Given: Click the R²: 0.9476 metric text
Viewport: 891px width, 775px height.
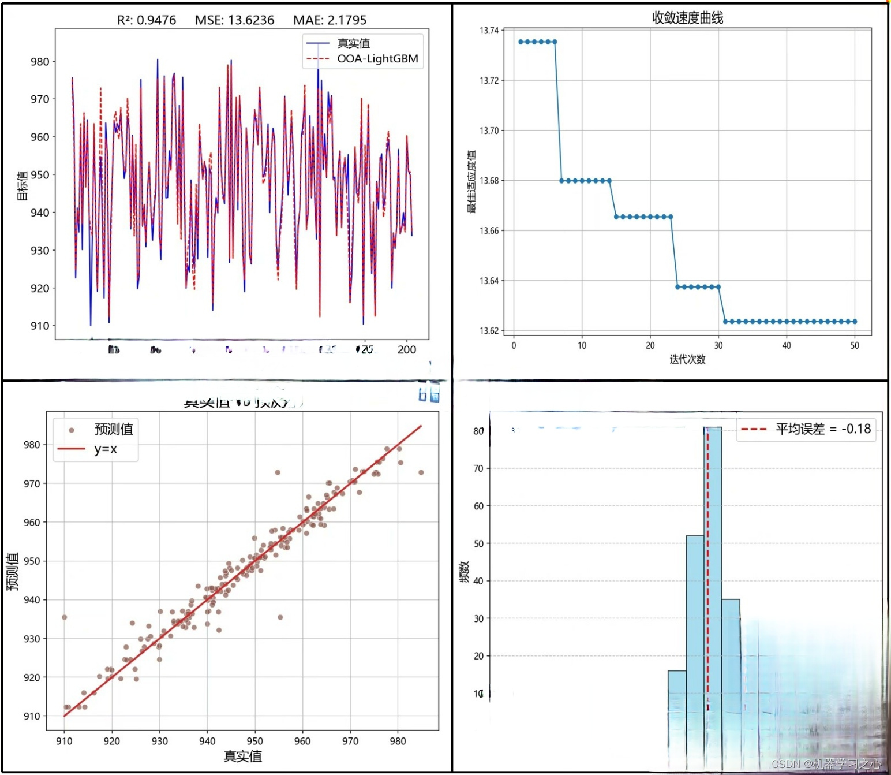Looking at the screenshot, I should coord(147,20).
